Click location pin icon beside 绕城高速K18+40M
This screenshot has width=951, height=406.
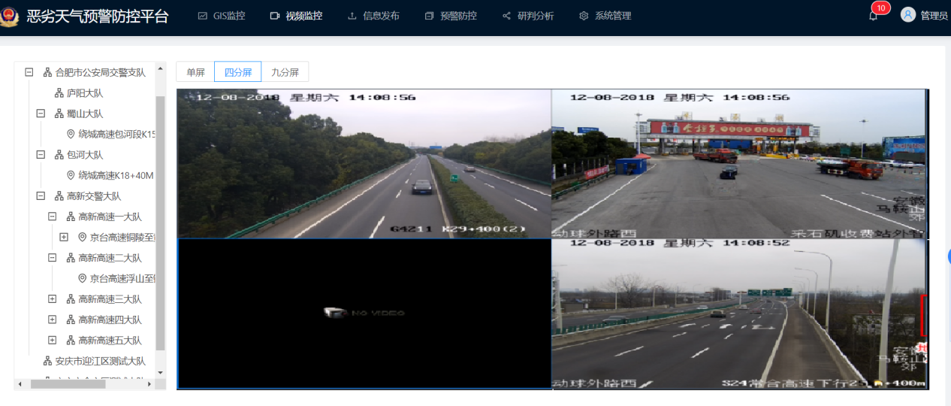coord(71,175)
